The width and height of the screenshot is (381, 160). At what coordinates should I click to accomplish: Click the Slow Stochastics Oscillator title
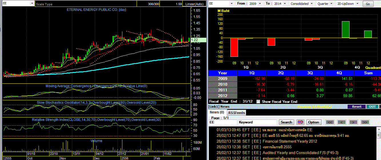96,102
